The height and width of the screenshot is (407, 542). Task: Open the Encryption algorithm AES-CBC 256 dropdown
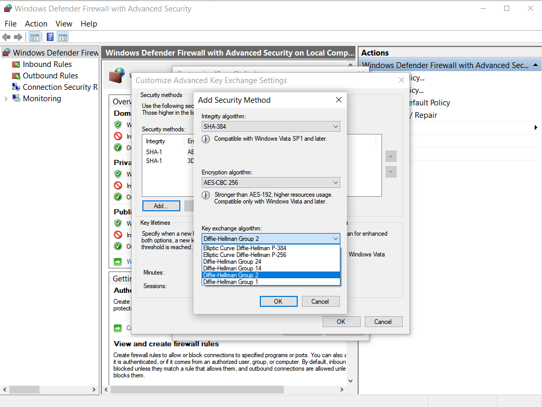point(271,182)
